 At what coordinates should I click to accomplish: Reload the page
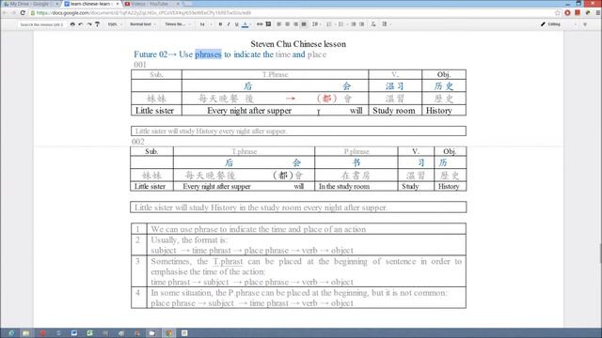click(x=23, y=12)
